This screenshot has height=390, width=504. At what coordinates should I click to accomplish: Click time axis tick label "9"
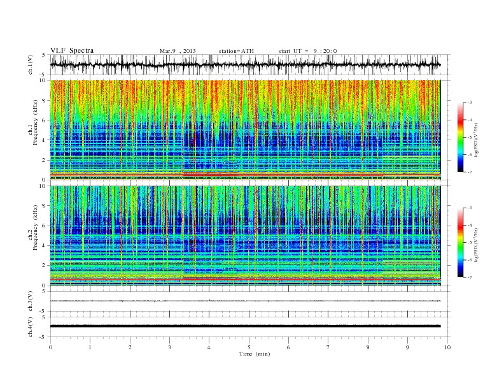(x=407, y=347)
